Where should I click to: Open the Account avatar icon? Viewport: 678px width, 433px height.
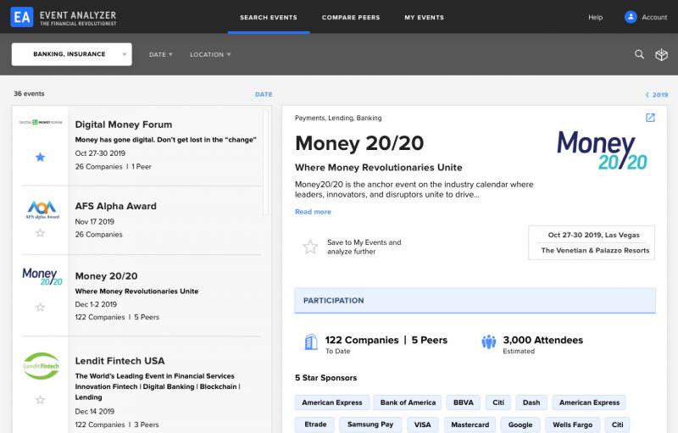[x=631, y=17]
